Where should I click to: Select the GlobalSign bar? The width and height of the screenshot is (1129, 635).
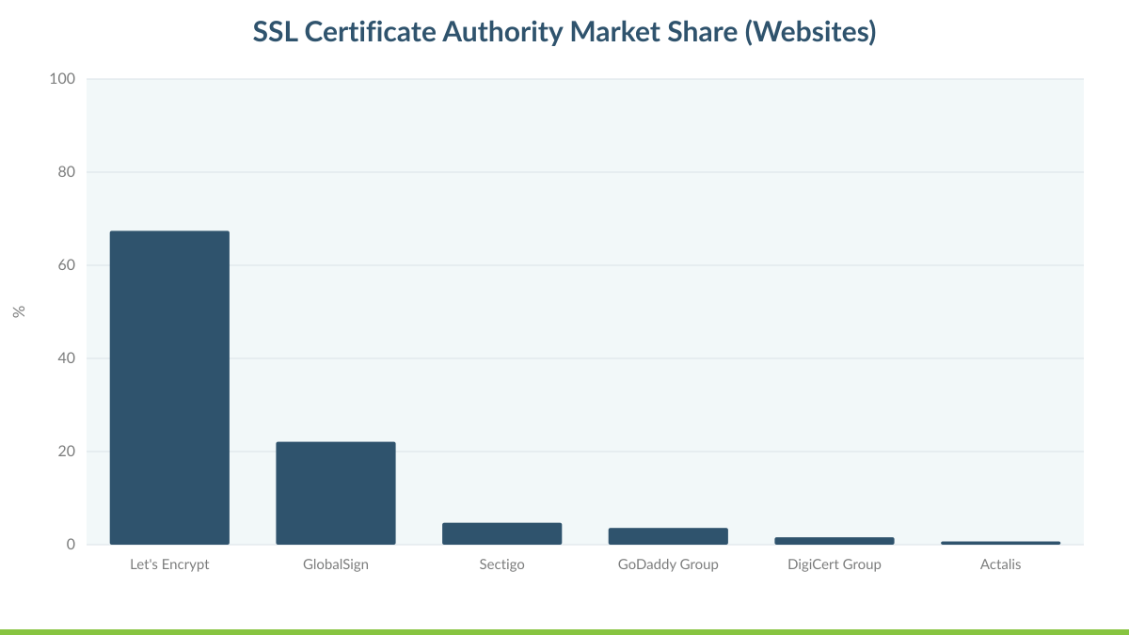click(x=336, y=493)
